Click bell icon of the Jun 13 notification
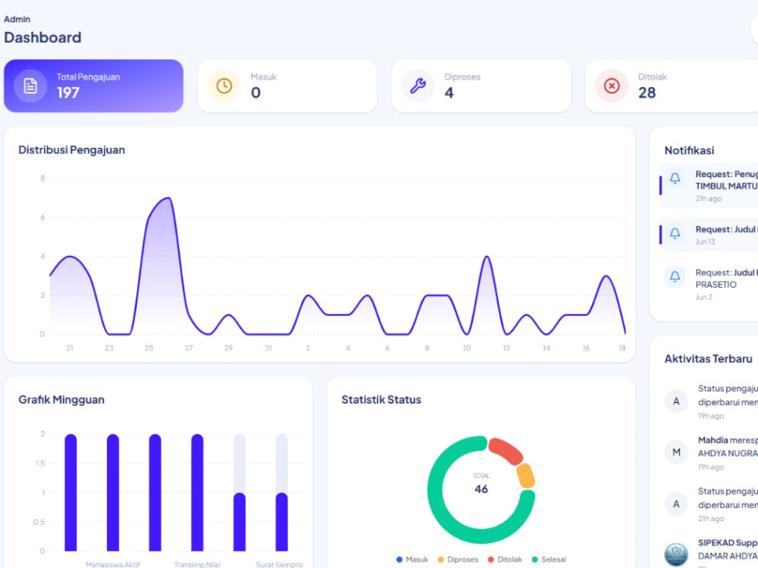The width and height of the screenshot is (758, 568). pos(675,234)
